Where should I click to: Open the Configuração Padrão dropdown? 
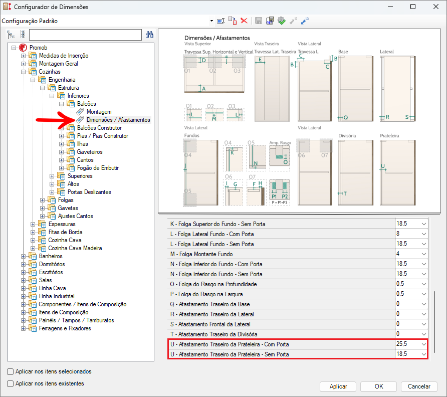pos(211,21)
